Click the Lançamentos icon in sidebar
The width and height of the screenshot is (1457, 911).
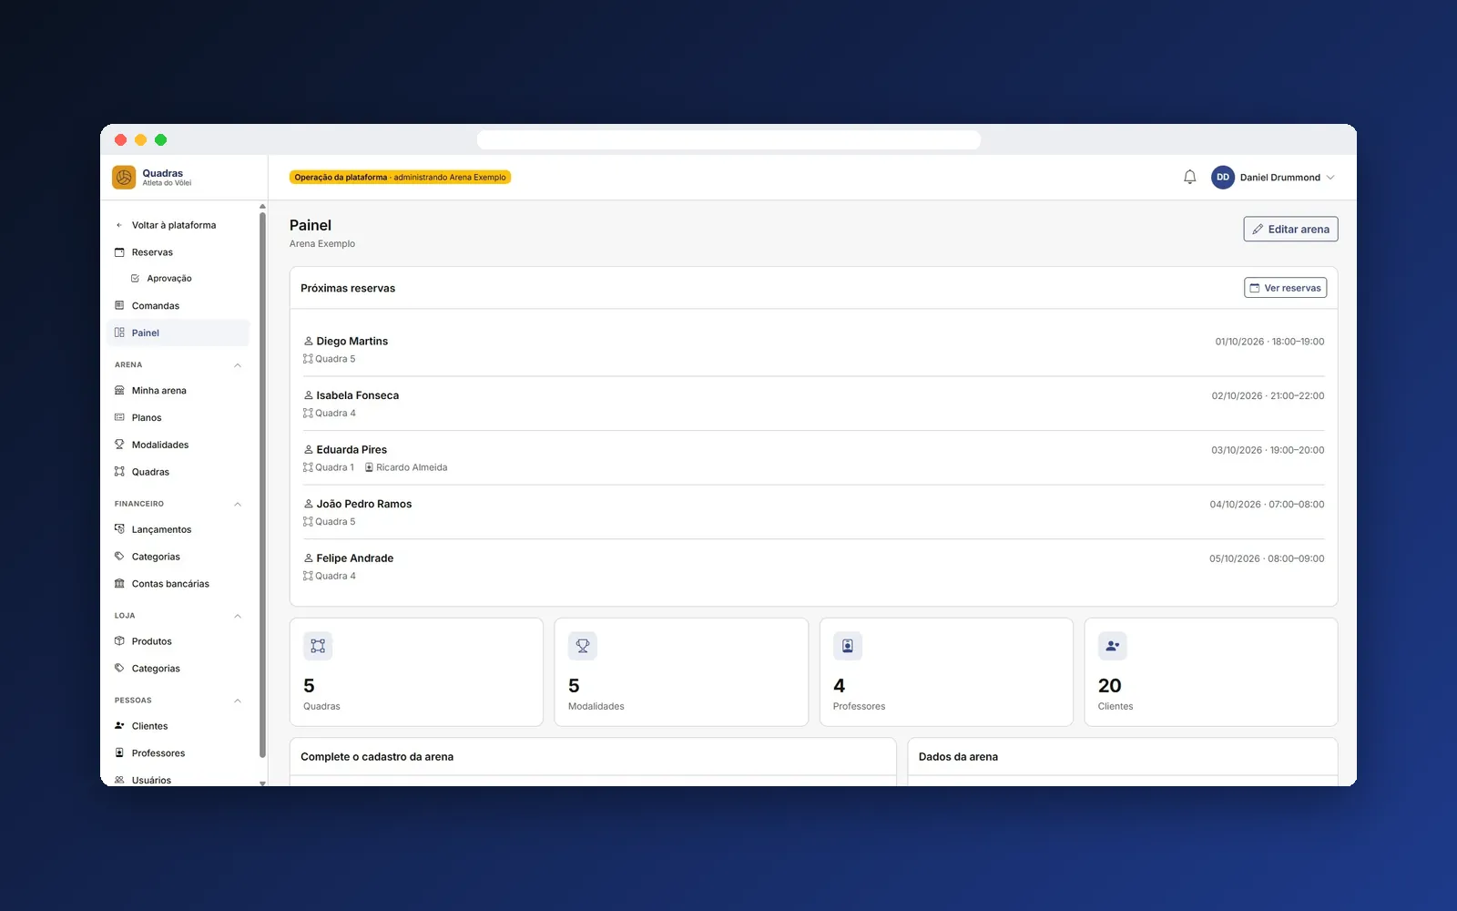pyautogui.click(x=119, y=529)
